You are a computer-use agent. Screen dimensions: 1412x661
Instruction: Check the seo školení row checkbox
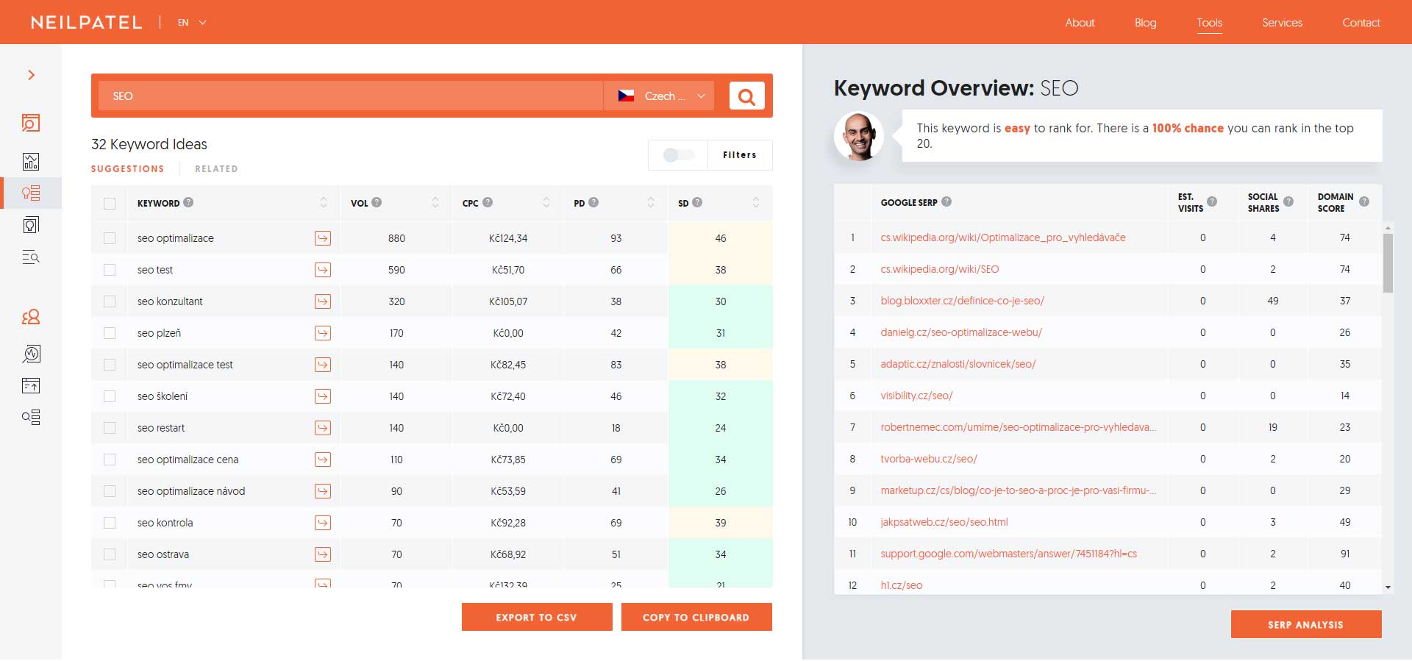tap(110, 396)
